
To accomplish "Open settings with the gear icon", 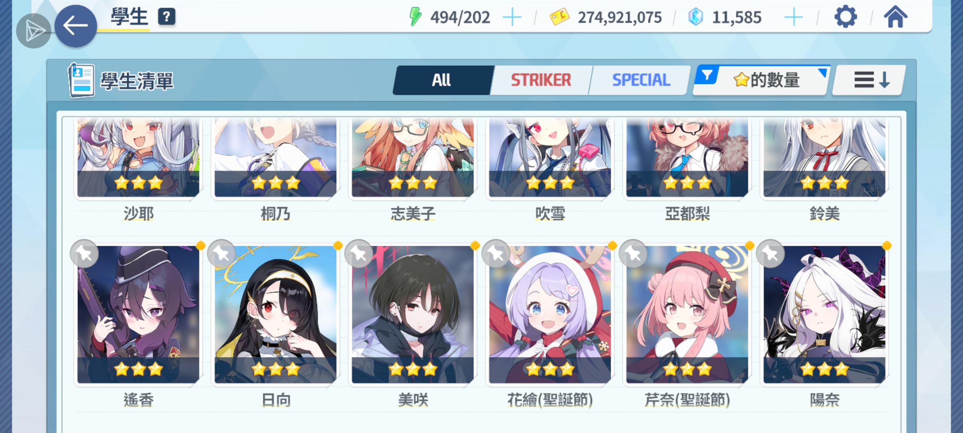I will coord(845,17).
